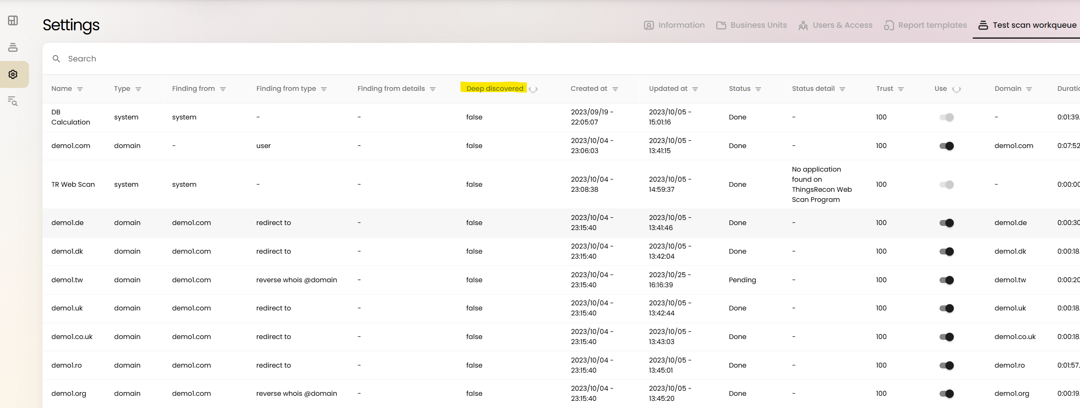
Task: Toggle Use switch for demo1.ro row
Action: click(x=947, y=366)
